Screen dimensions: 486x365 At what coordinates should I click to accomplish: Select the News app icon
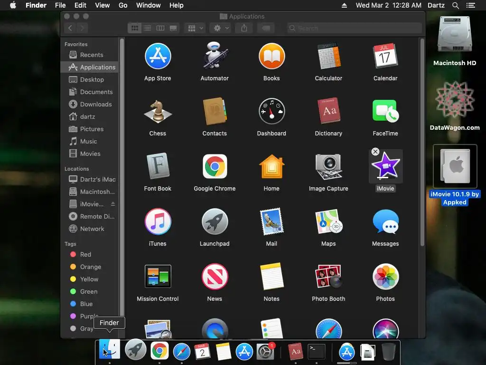tap(215, 276)
